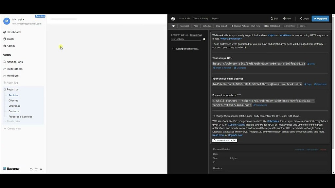The width and height of the screenshot is (335, 188).
Task: Click the undo arrow in Baserow footer
Action: 31,169
